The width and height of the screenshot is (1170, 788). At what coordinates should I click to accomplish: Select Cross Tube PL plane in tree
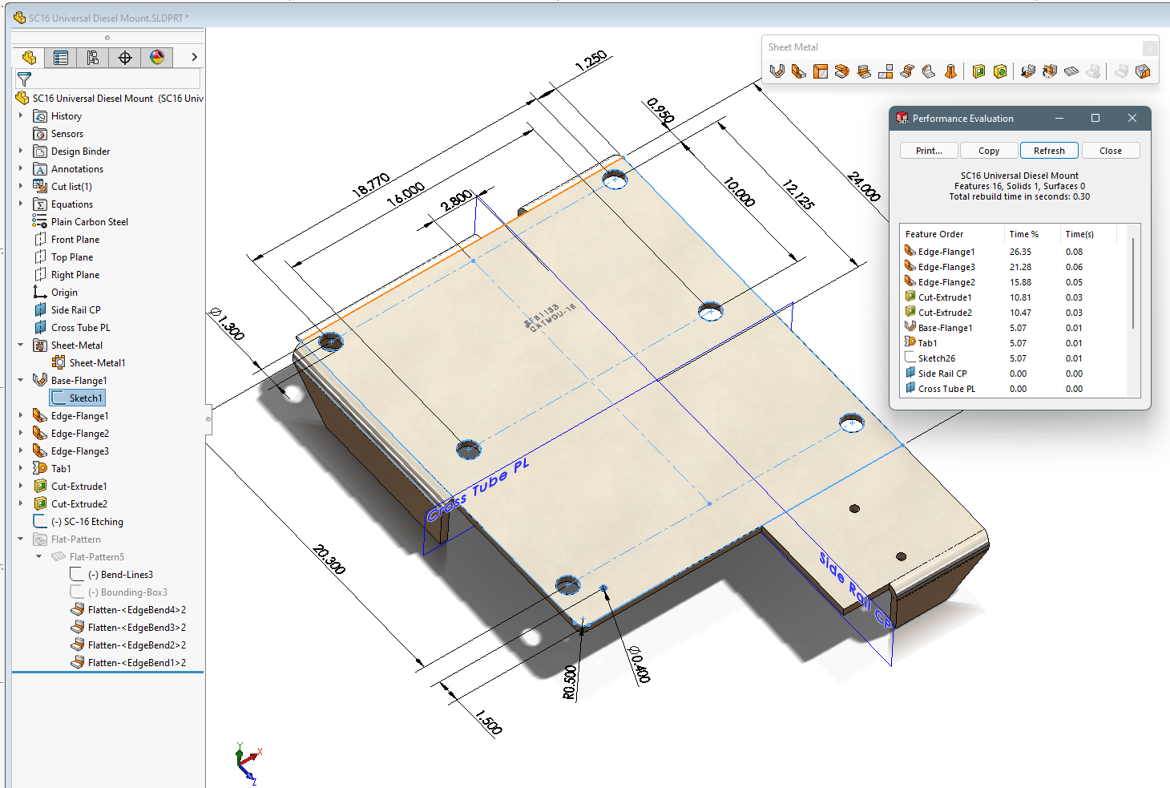(80, 328)
